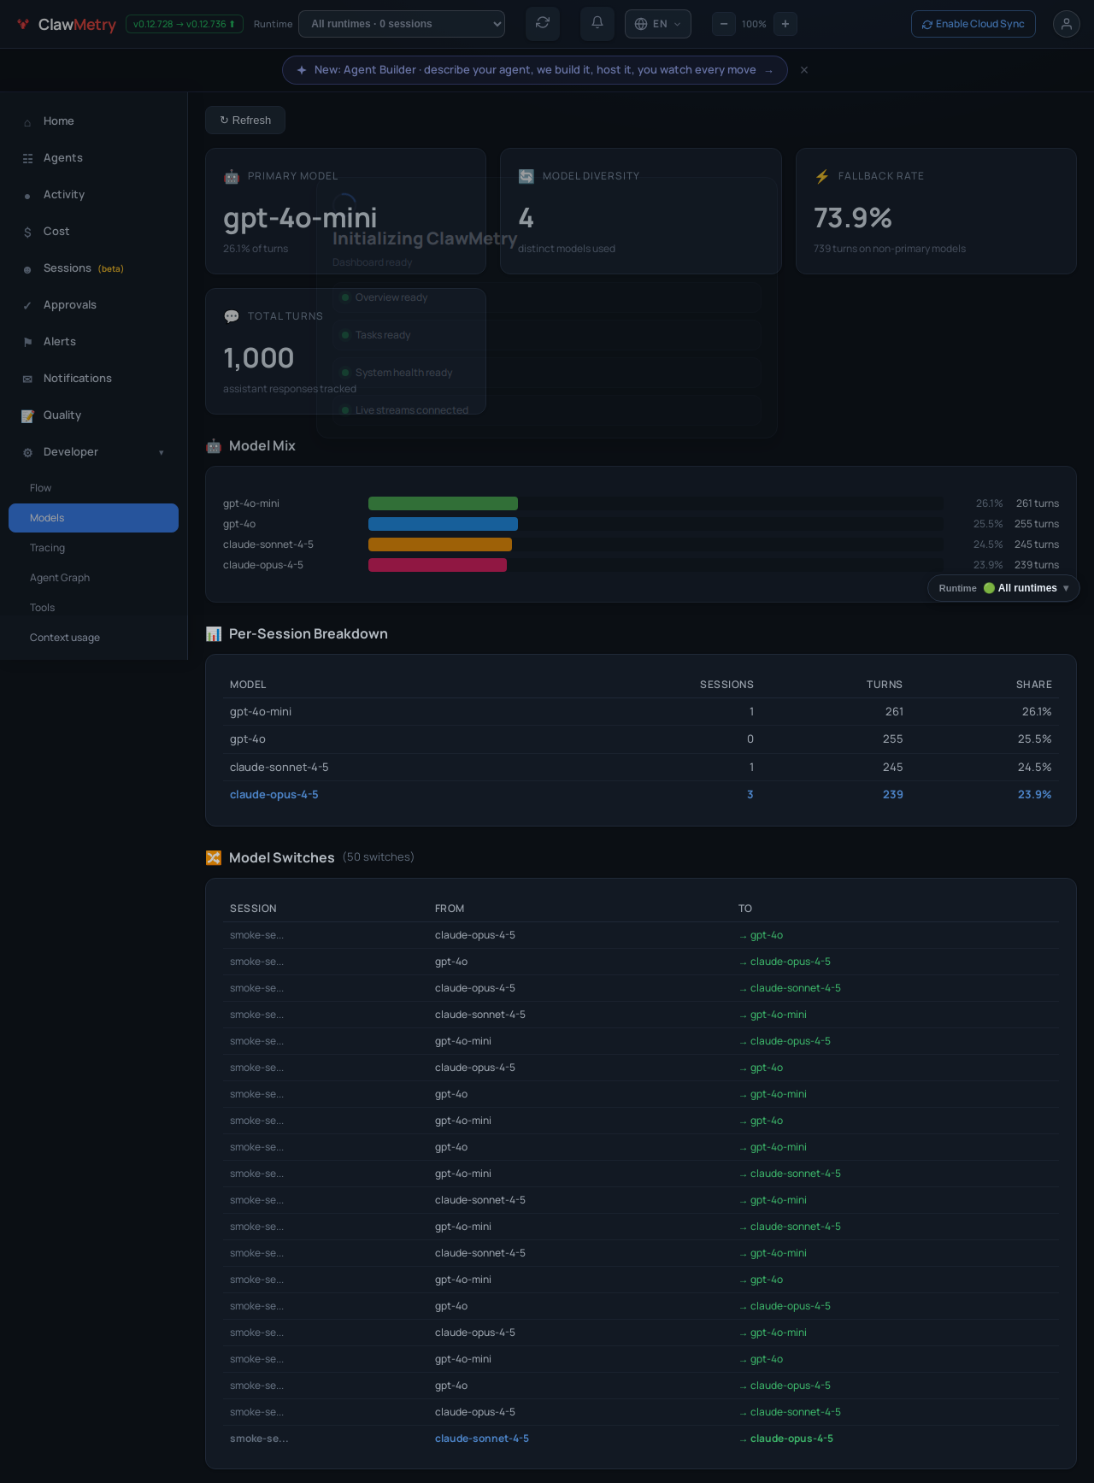The height and width of the screenshot is (1483, 1094).
Task: Click the Quality notepad icon
Action: [27, 416]
